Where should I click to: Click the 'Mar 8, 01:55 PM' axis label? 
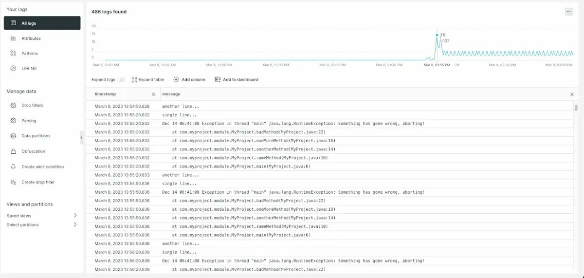(x=436, y=64)
